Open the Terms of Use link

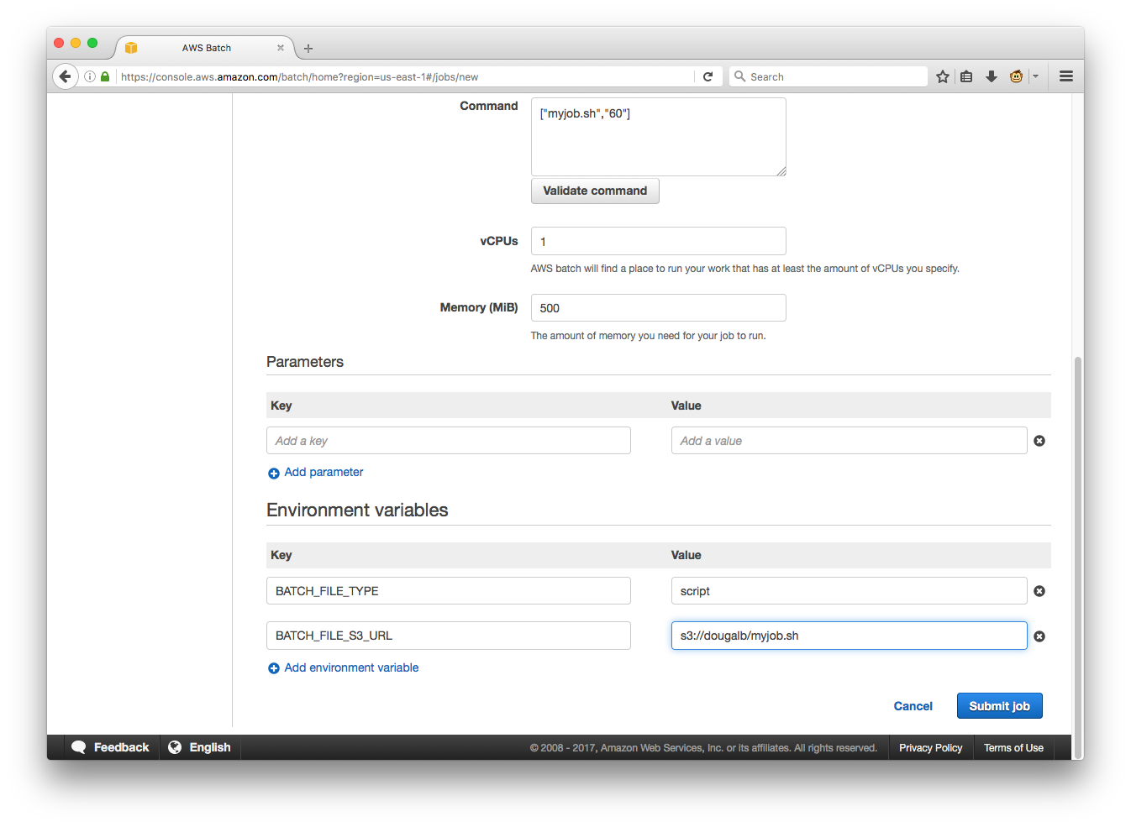1013,748
